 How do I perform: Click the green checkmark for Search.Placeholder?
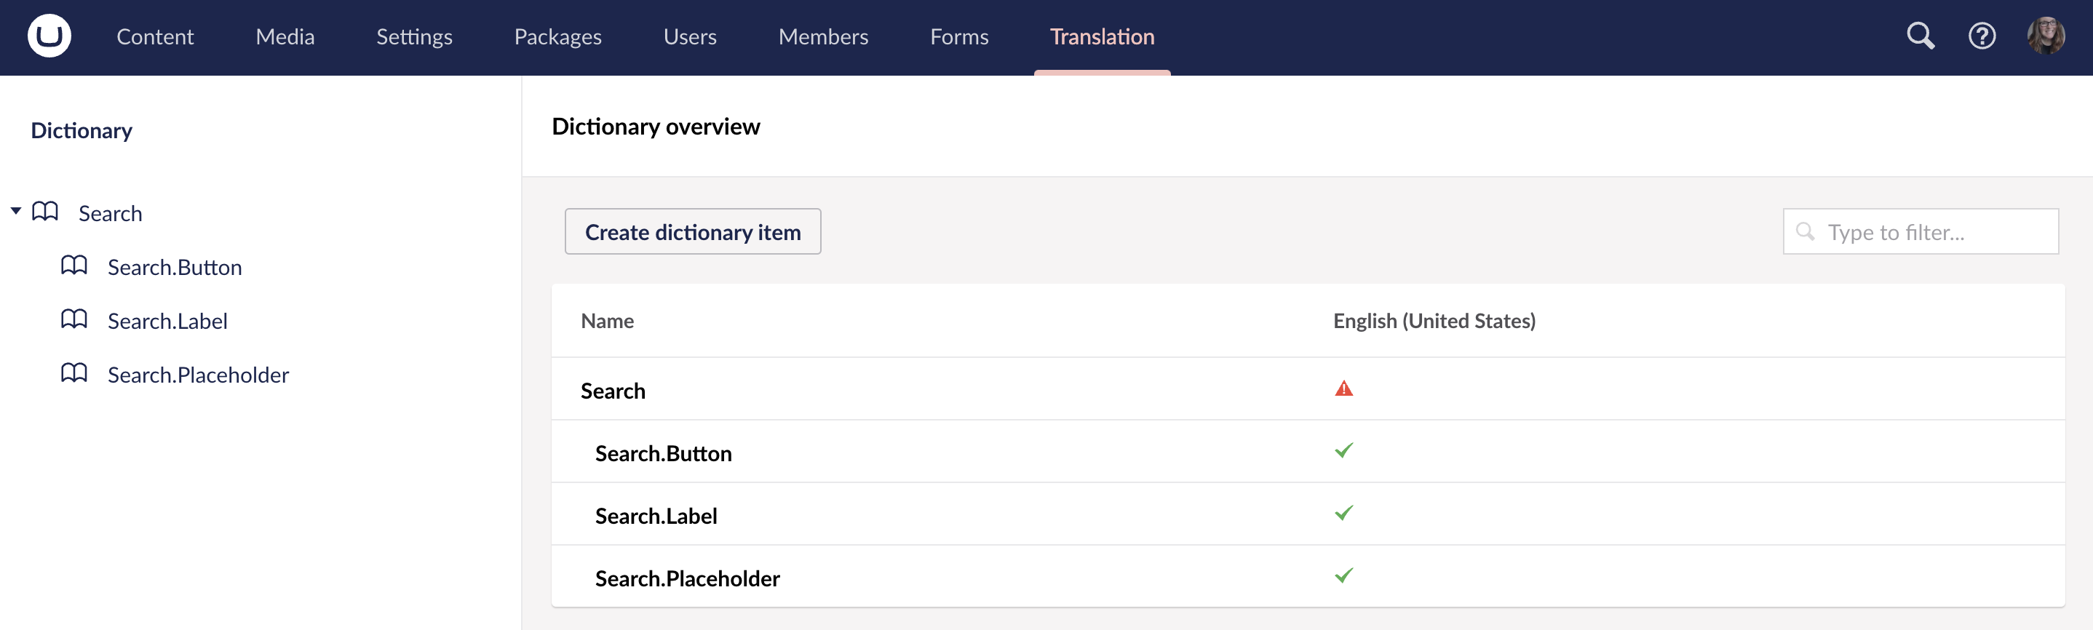1344,575
